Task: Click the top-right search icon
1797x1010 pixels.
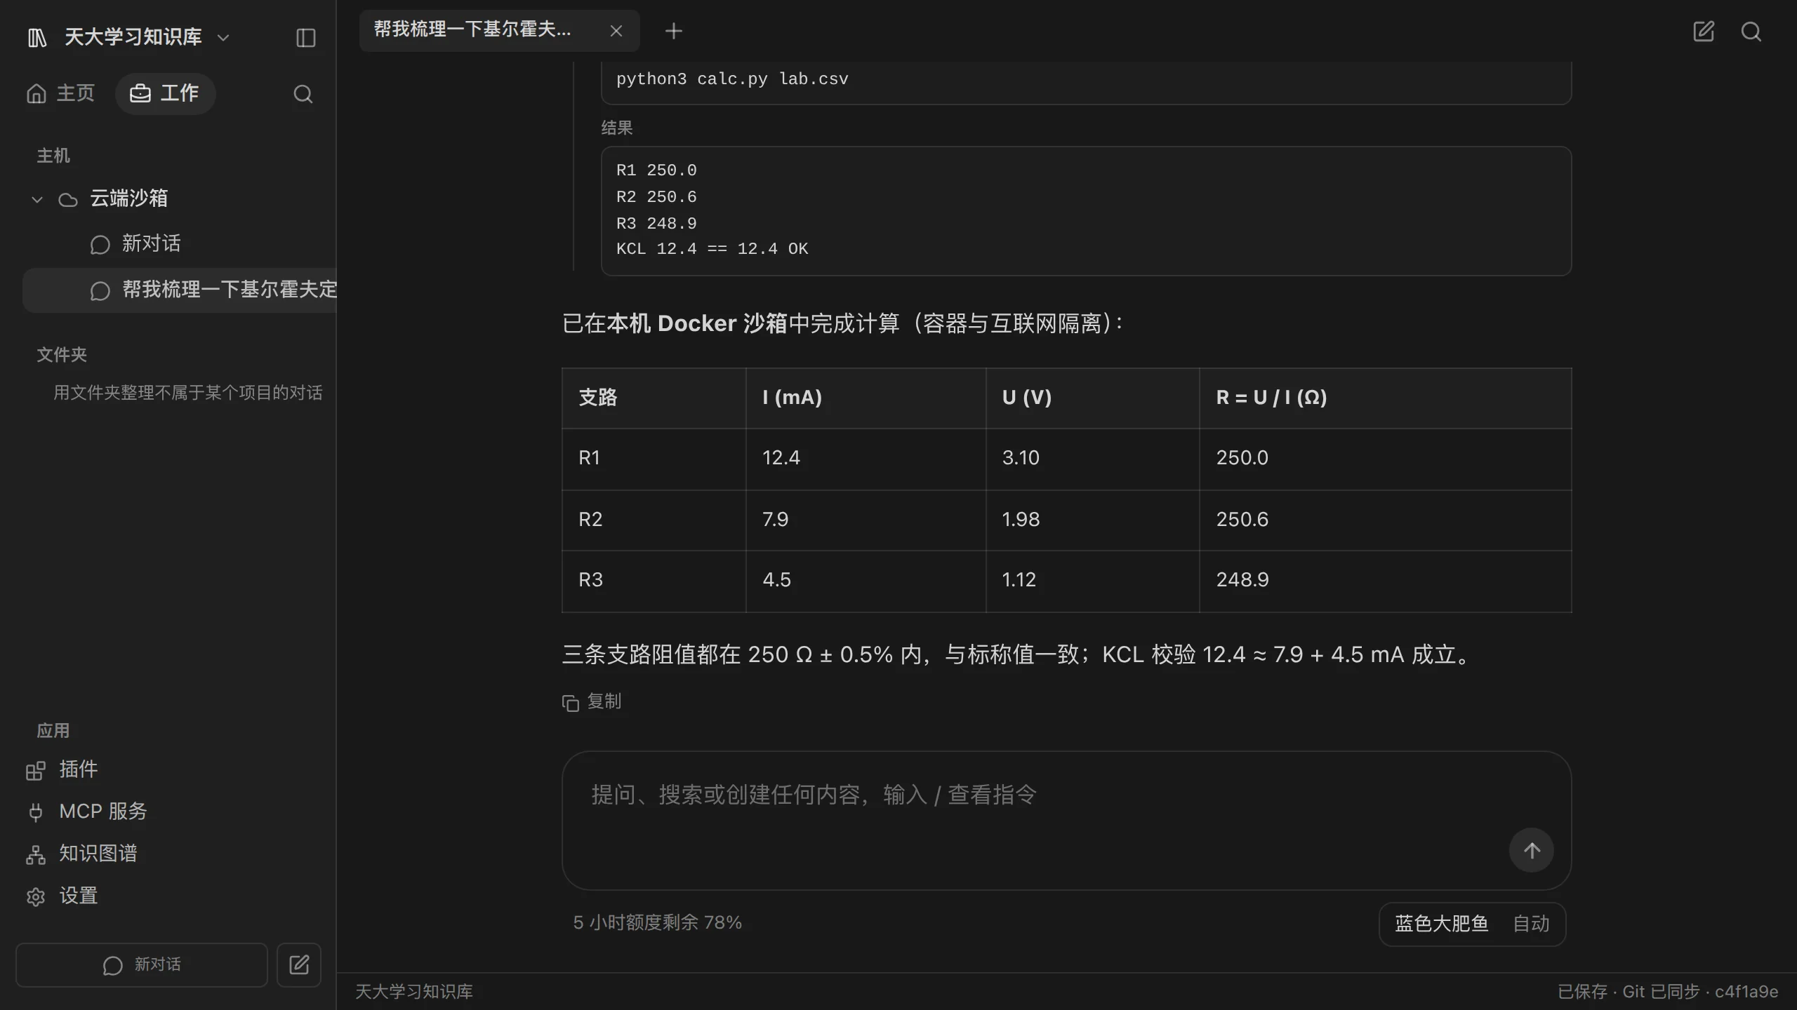Action: click(1751, 32)
